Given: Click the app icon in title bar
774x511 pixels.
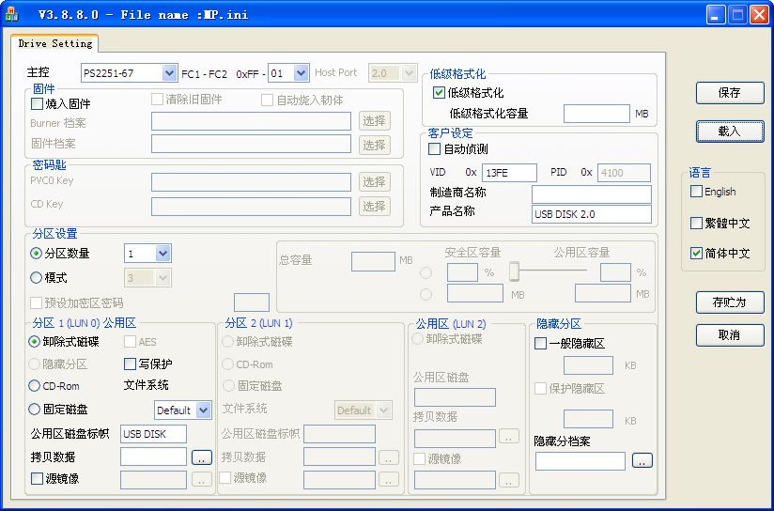Looking at the screenshot, I should [x=12, y=14].
